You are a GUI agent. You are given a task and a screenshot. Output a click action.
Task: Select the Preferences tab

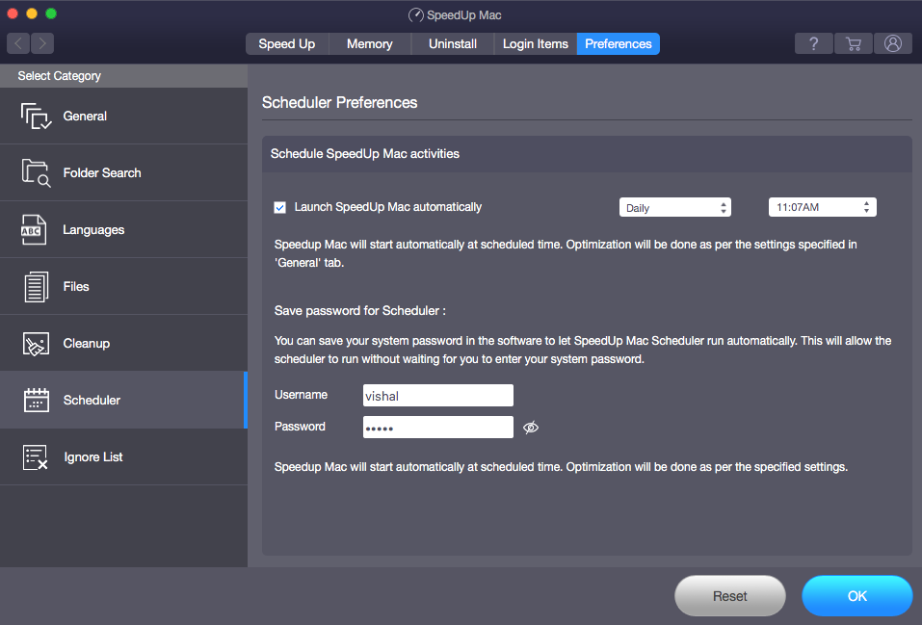tap(618, 44)
